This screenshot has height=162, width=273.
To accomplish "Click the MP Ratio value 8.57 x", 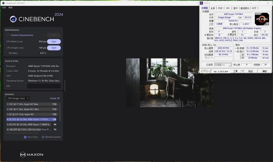I will click(x=43, y=53).
